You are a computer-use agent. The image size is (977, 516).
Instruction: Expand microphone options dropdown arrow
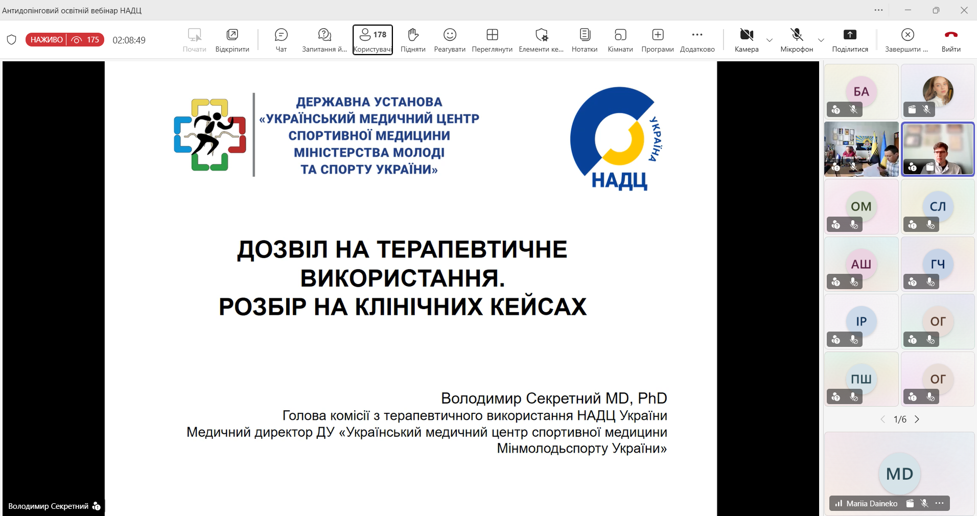821,40
